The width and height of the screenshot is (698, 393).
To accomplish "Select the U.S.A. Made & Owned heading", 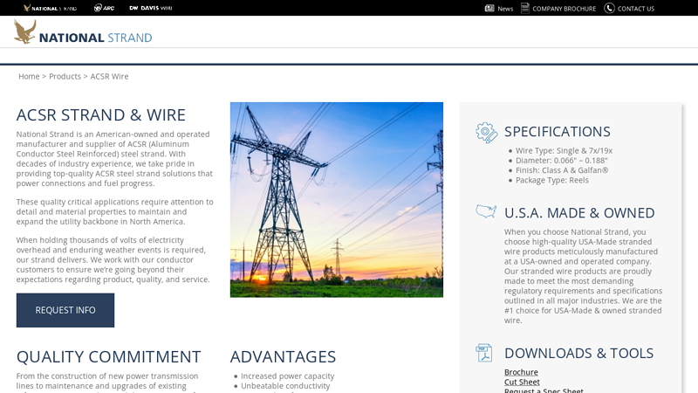I will click(x=579, y=213).
